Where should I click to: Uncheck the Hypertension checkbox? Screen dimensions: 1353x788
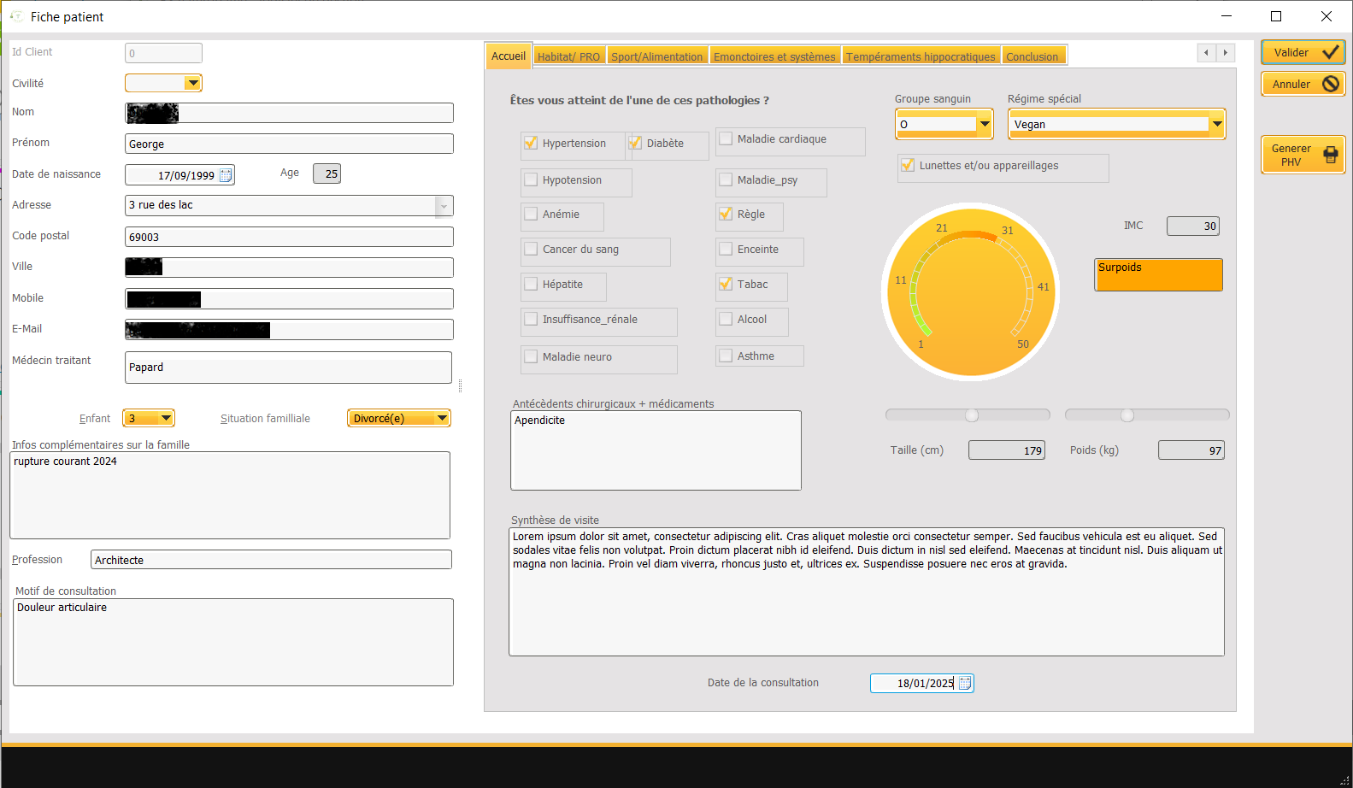(x=531, y=144)
